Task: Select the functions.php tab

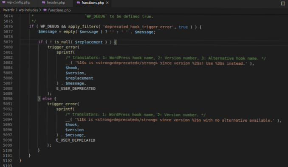Action: tap(93, 3)
